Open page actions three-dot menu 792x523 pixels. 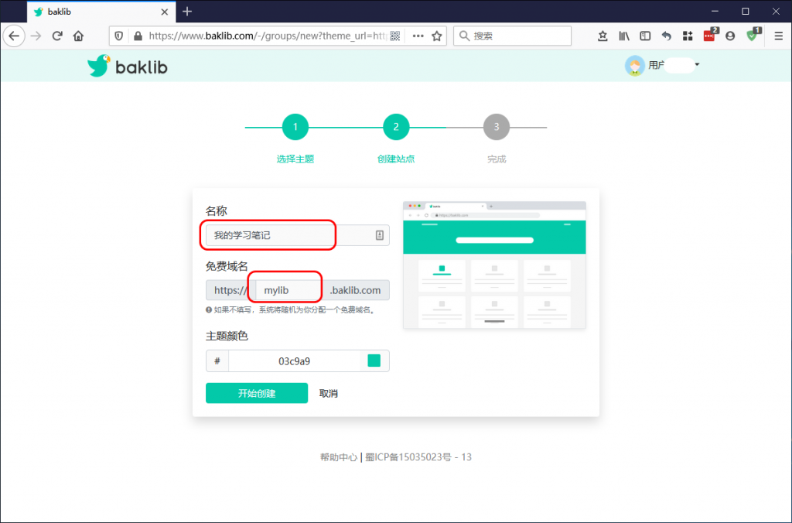[x=418, y=36]
